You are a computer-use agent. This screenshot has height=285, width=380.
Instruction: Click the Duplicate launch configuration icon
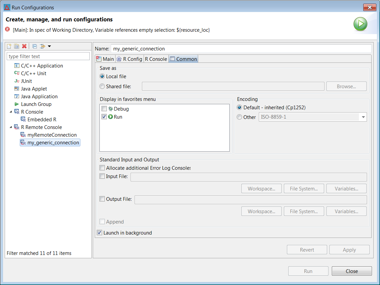pyautogui.click(x=16, y=46)
